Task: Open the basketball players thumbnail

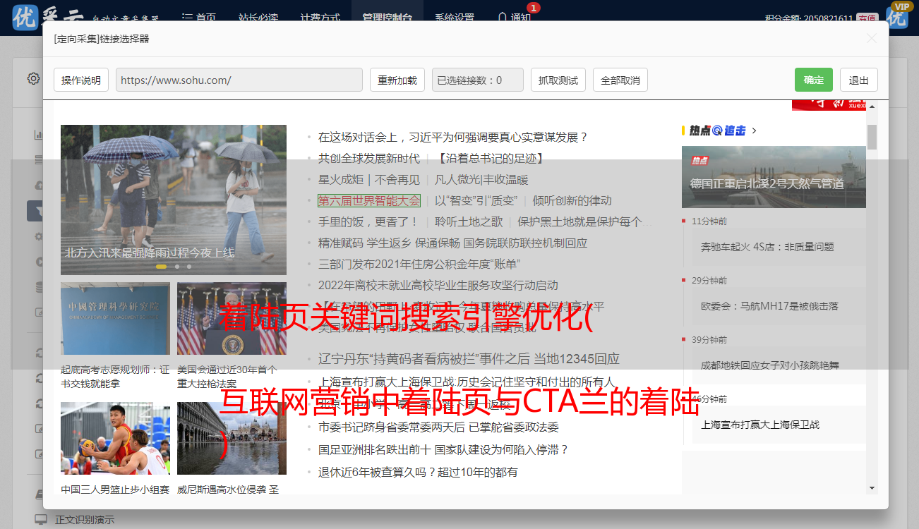Action: click(115, 438)
